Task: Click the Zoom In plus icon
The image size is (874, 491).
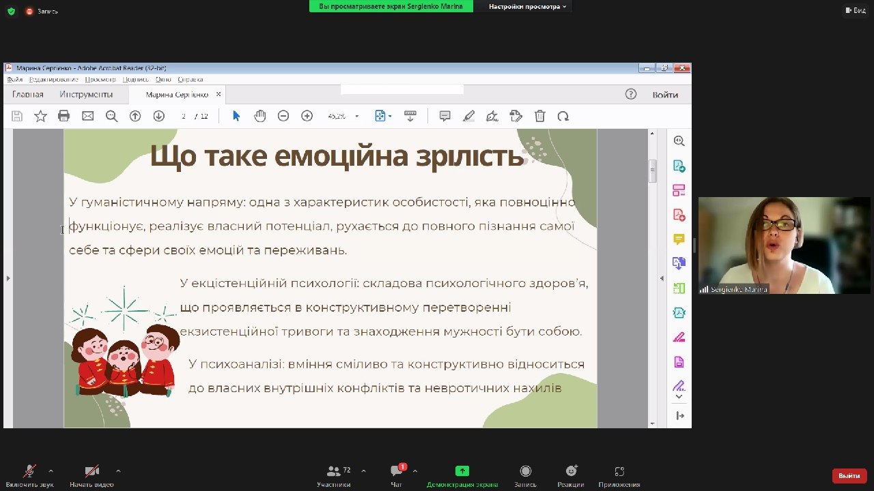Action: (307, 116)
